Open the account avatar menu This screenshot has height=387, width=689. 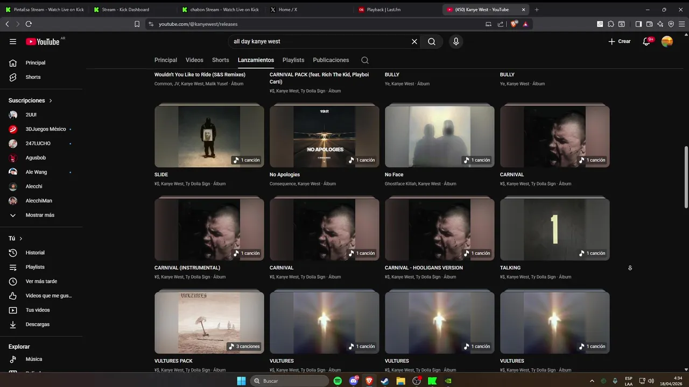tap(667, 41)
